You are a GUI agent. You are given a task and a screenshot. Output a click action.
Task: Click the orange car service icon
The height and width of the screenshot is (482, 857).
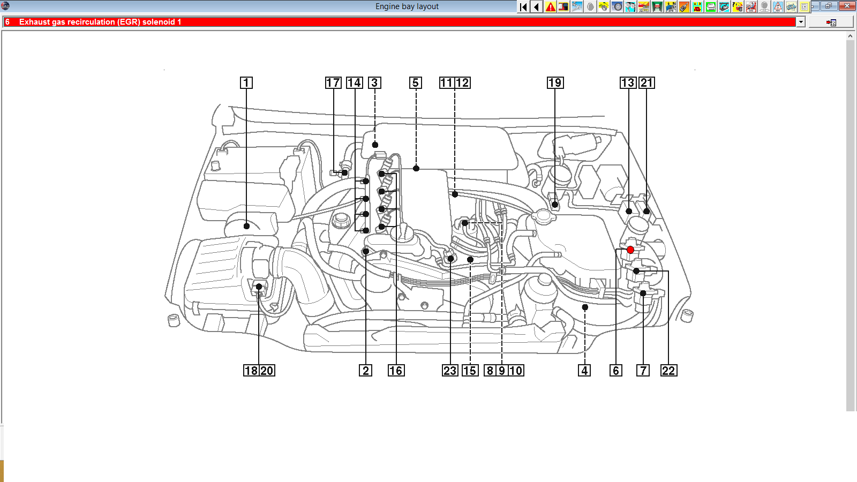coord(644,7)
